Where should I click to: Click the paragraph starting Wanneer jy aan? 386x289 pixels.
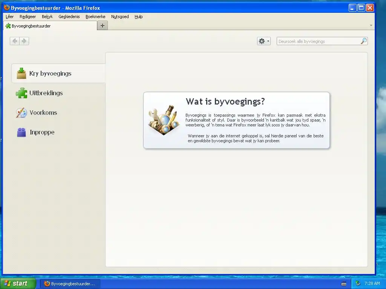256,138
